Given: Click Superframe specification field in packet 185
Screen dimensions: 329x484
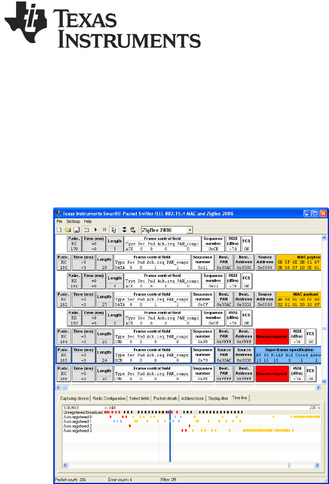Looking at the screenshot, I should [x=289, y=355].
